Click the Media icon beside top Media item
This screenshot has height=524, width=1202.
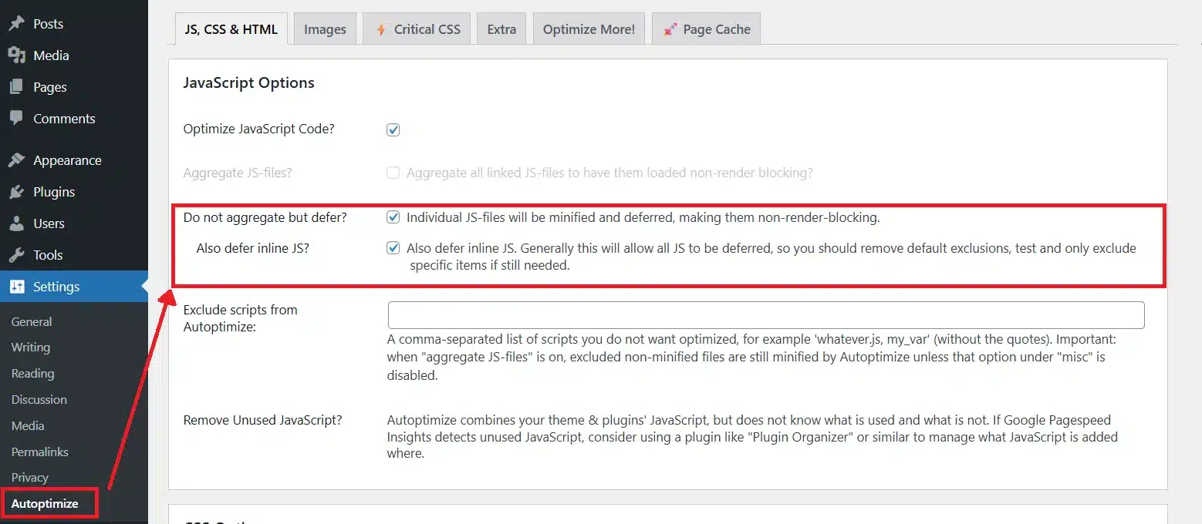pos(16,55)
